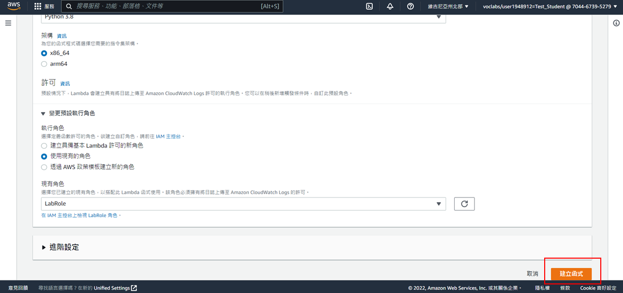623x293 pixels.
Task: Open the info panel icon on the right edge
Action: pos(616,23)
